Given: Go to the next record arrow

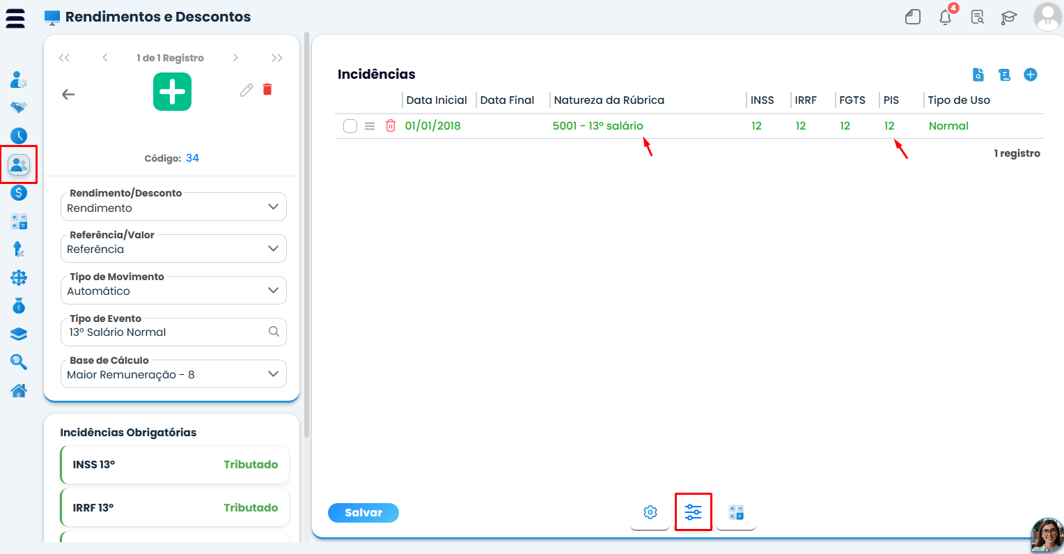Looking at the screenshot, I should pyautogui.click(x=235, y=58).
